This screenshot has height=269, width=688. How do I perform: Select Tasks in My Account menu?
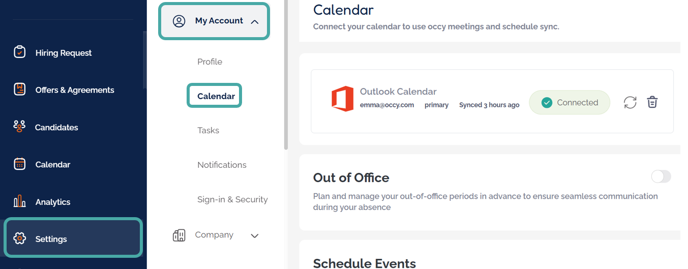coord(208,130)
